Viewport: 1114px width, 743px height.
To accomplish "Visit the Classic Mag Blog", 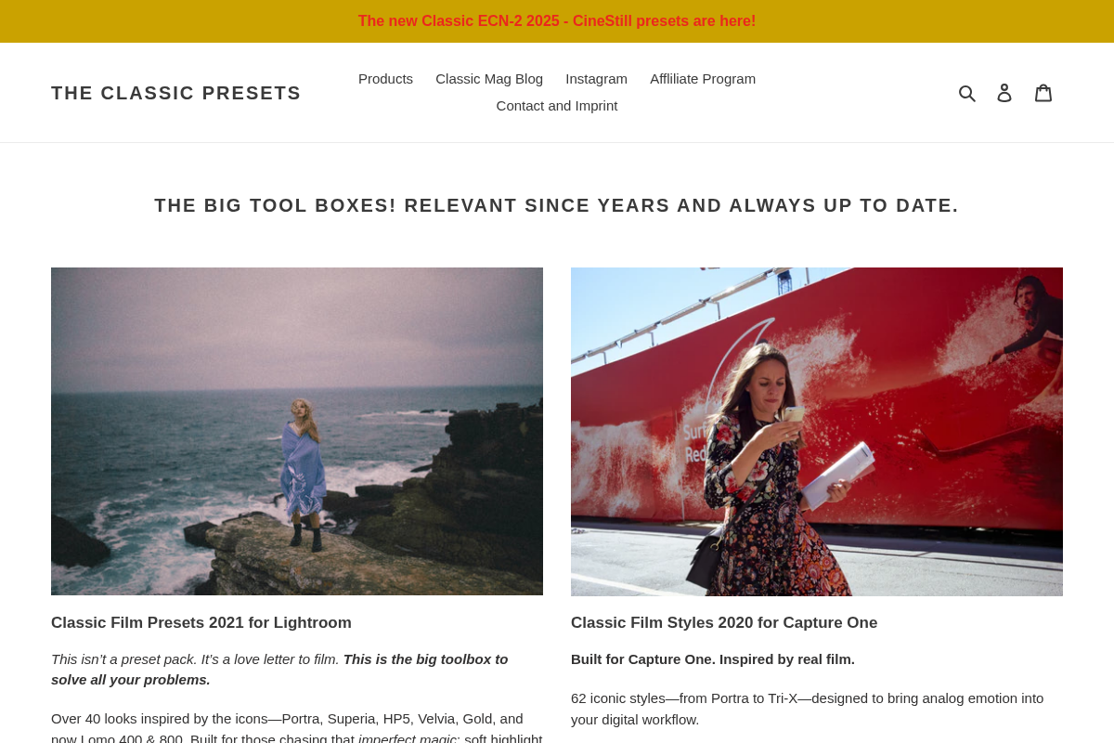I will click(x=489, y=79).
